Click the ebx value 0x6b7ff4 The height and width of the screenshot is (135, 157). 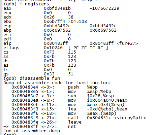tap(55, 22)
